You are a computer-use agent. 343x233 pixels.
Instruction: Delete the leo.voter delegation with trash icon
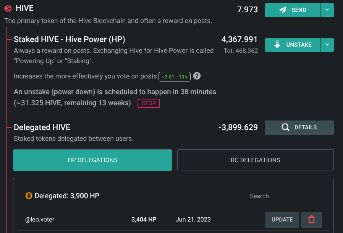(311, 220)
